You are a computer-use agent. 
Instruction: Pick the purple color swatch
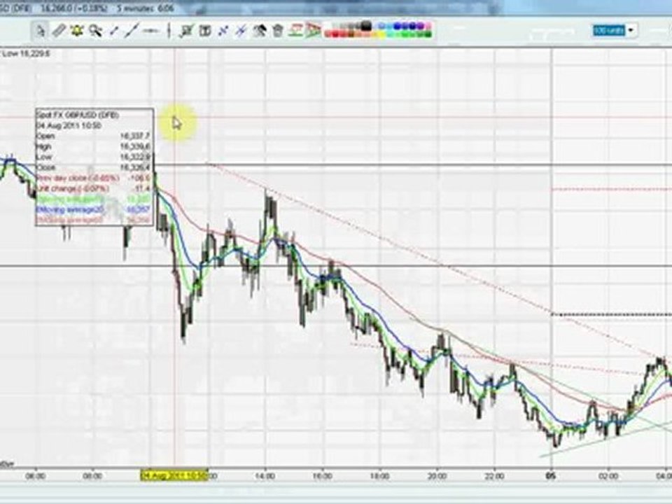421,26
